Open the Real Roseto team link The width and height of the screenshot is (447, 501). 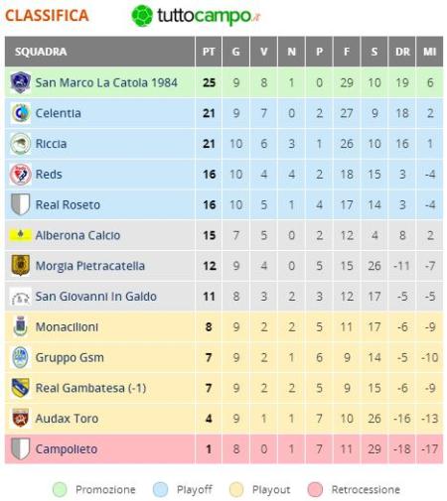68,204
